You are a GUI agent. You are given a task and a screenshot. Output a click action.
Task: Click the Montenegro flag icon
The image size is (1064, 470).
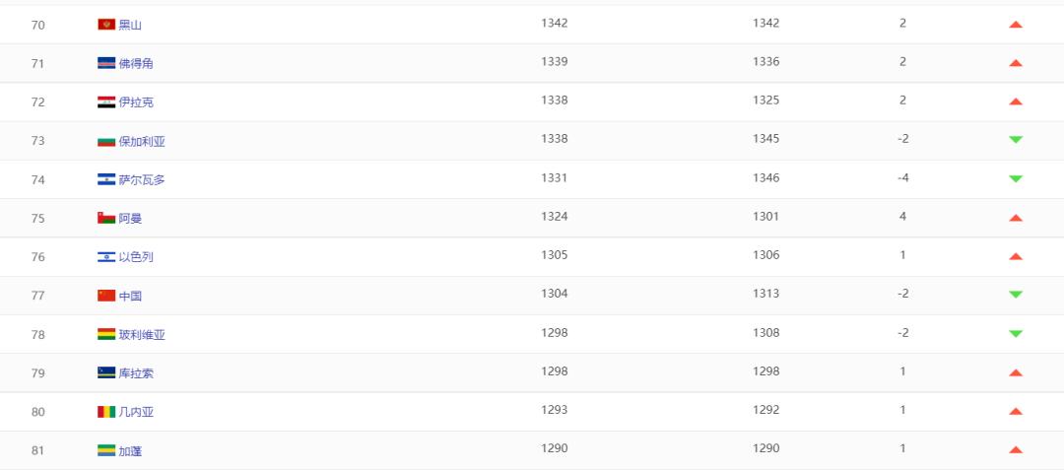pos(106,25)
